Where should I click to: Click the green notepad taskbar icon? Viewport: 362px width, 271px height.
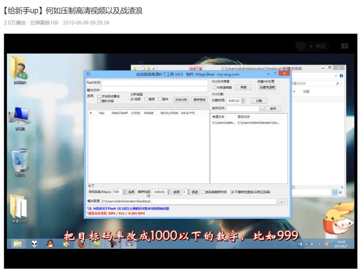click(x=97, y=244)
